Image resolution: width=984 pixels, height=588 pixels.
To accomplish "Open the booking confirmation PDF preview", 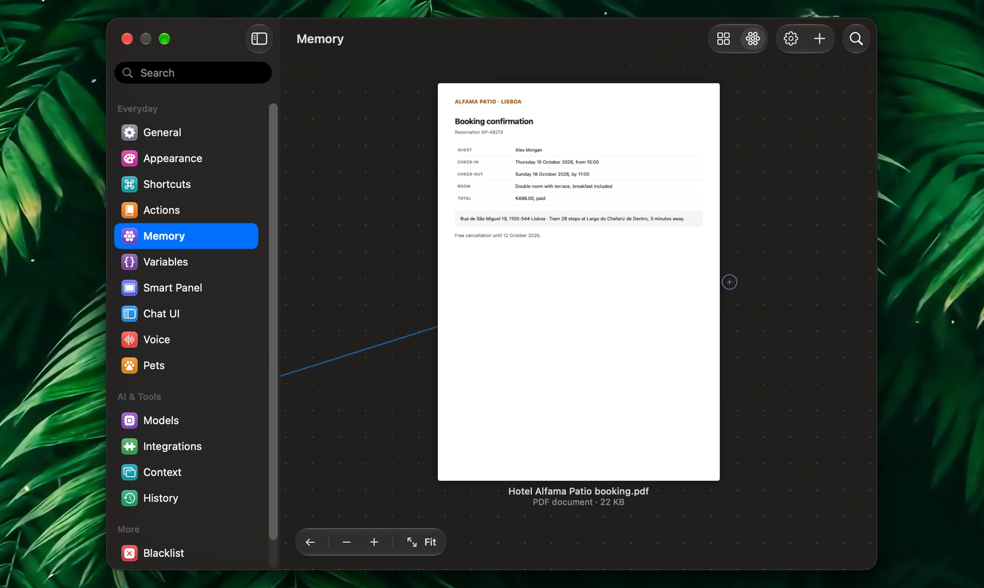I will 578,282.
